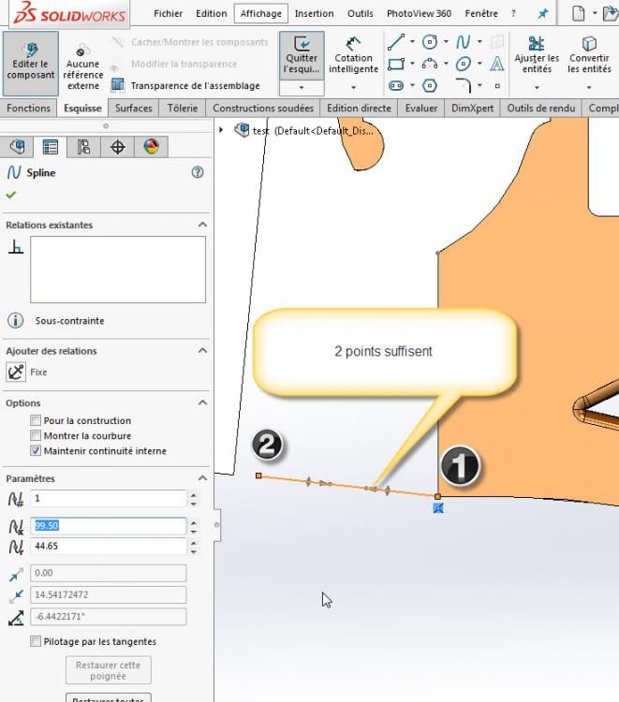Viewport: 619px width, 702px height.
Task: Click the Fixe relation button
Action: pyautogui.click(x=16, y=372)
